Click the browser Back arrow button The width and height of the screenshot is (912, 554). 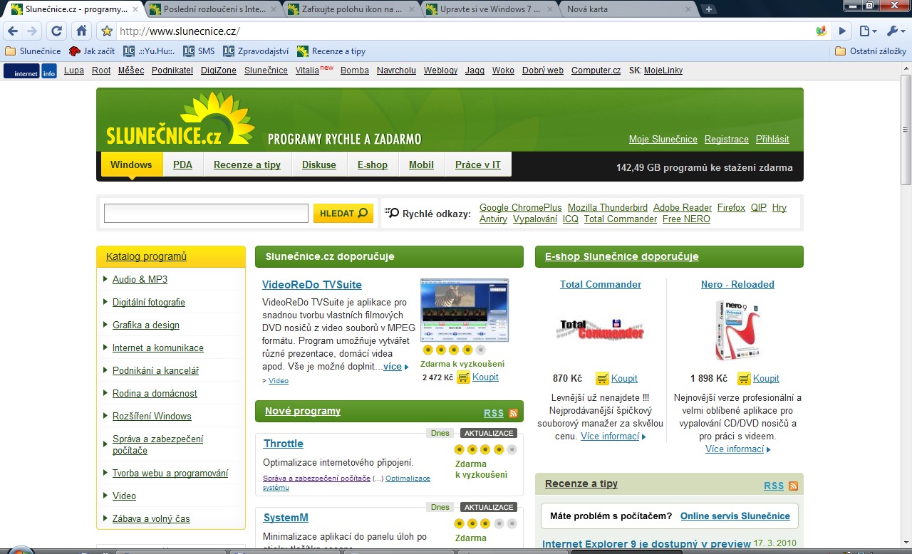(13, 31)
